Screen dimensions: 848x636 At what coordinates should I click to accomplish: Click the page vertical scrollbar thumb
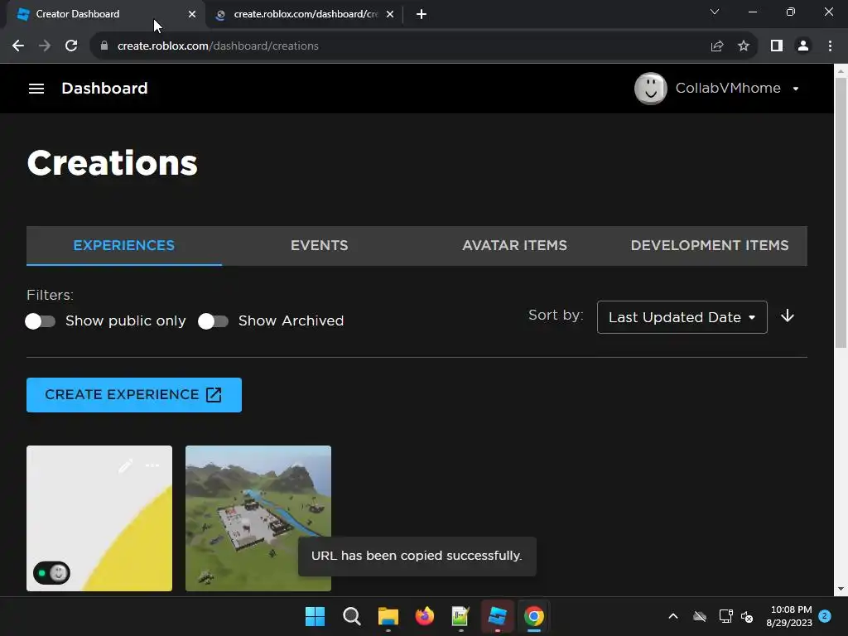[841, 214]
